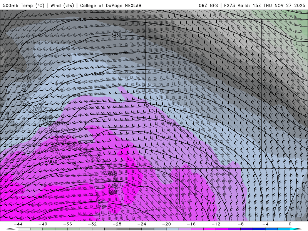
Task: Select the -28 temperature scale label
Action: point(117,224)
